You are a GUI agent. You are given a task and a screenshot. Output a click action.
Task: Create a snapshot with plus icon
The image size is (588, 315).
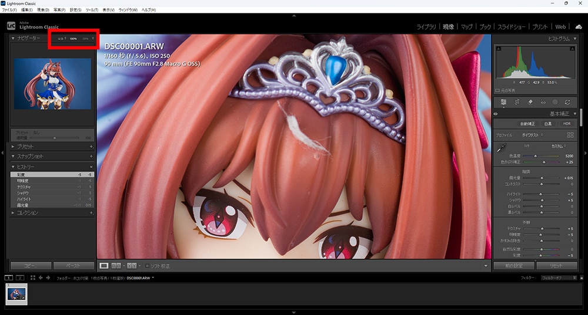[x=91, y=157]
